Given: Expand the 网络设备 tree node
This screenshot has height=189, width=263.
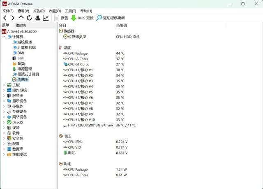Looking at the screenshot, I should click(4, 117).
